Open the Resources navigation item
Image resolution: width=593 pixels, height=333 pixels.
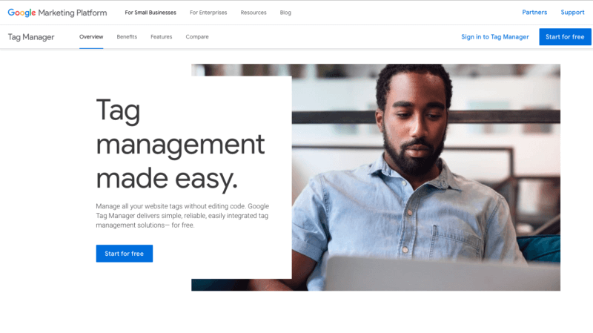coord(254,13)
